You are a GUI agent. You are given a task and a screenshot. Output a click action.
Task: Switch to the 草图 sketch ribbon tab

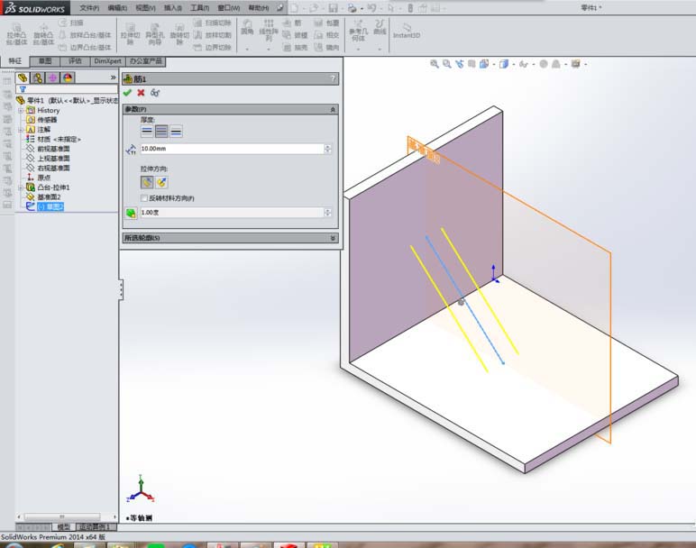(45, 60)
